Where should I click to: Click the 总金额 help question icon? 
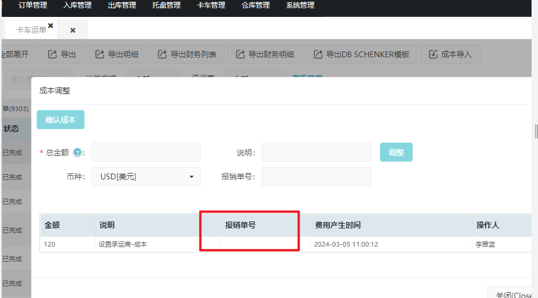[x=77, y=153]
